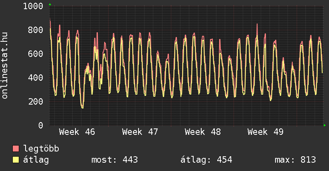Select the Week 48 axis label

203,132
